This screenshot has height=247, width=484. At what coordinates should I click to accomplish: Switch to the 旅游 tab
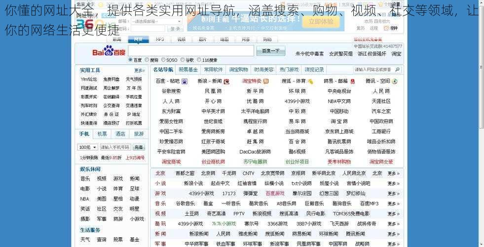(139, 134)
